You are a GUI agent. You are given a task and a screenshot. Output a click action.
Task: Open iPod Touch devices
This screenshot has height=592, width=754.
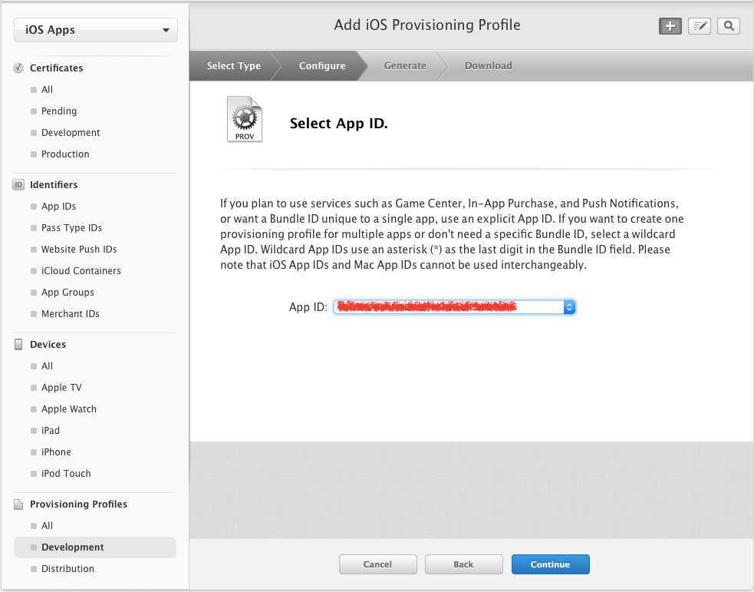pyautogui.click(x=66, y=474)
